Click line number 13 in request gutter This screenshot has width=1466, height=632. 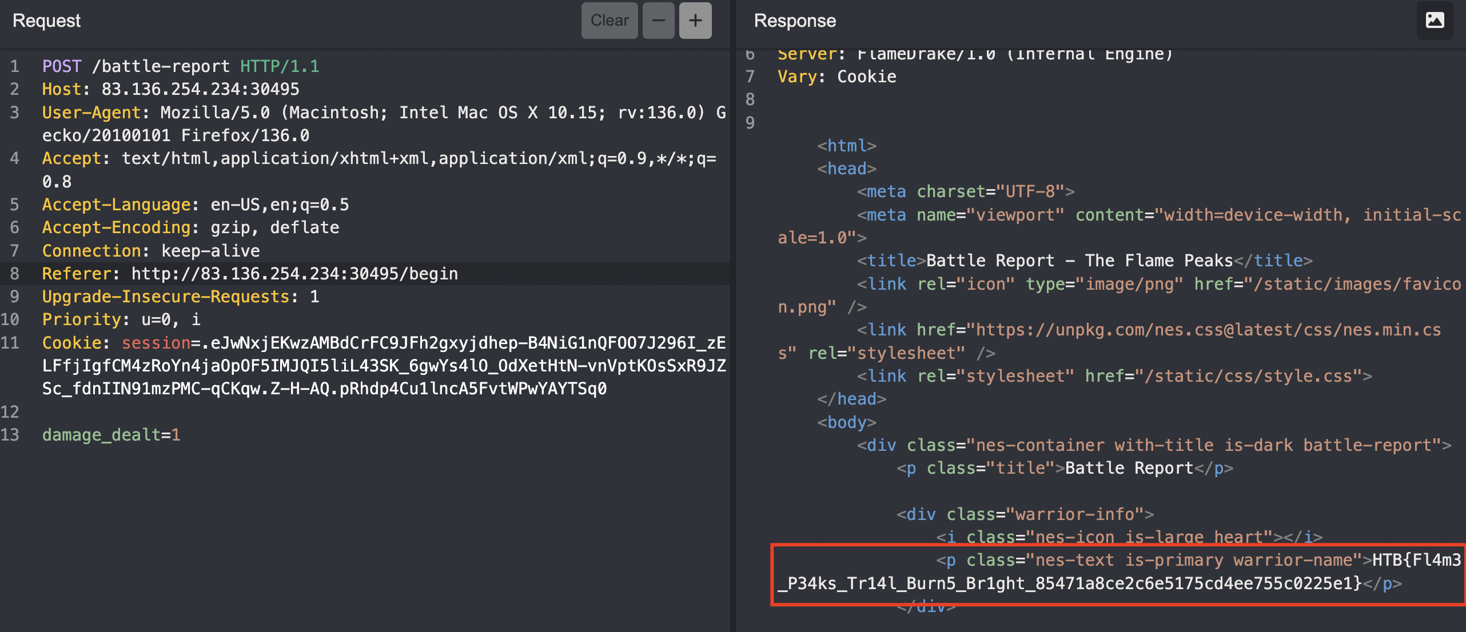click(x=10, y=435)
